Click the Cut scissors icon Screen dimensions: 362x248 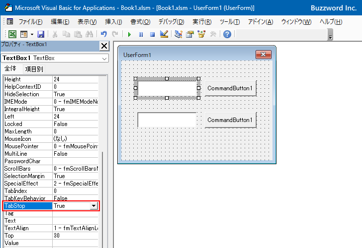55,34
